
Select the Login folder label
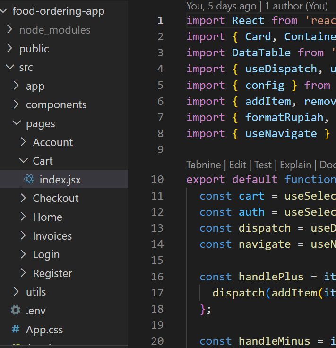pos(46,255)
